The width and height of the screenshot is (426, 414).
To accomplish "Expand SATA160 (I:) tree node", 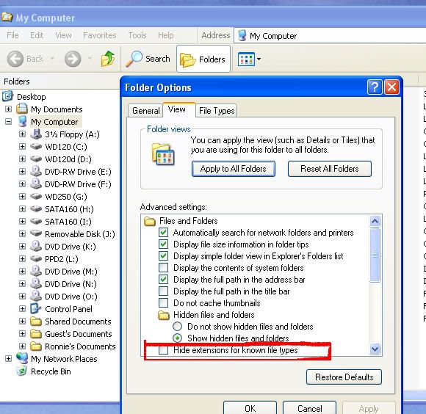I will tap(22, 222).
